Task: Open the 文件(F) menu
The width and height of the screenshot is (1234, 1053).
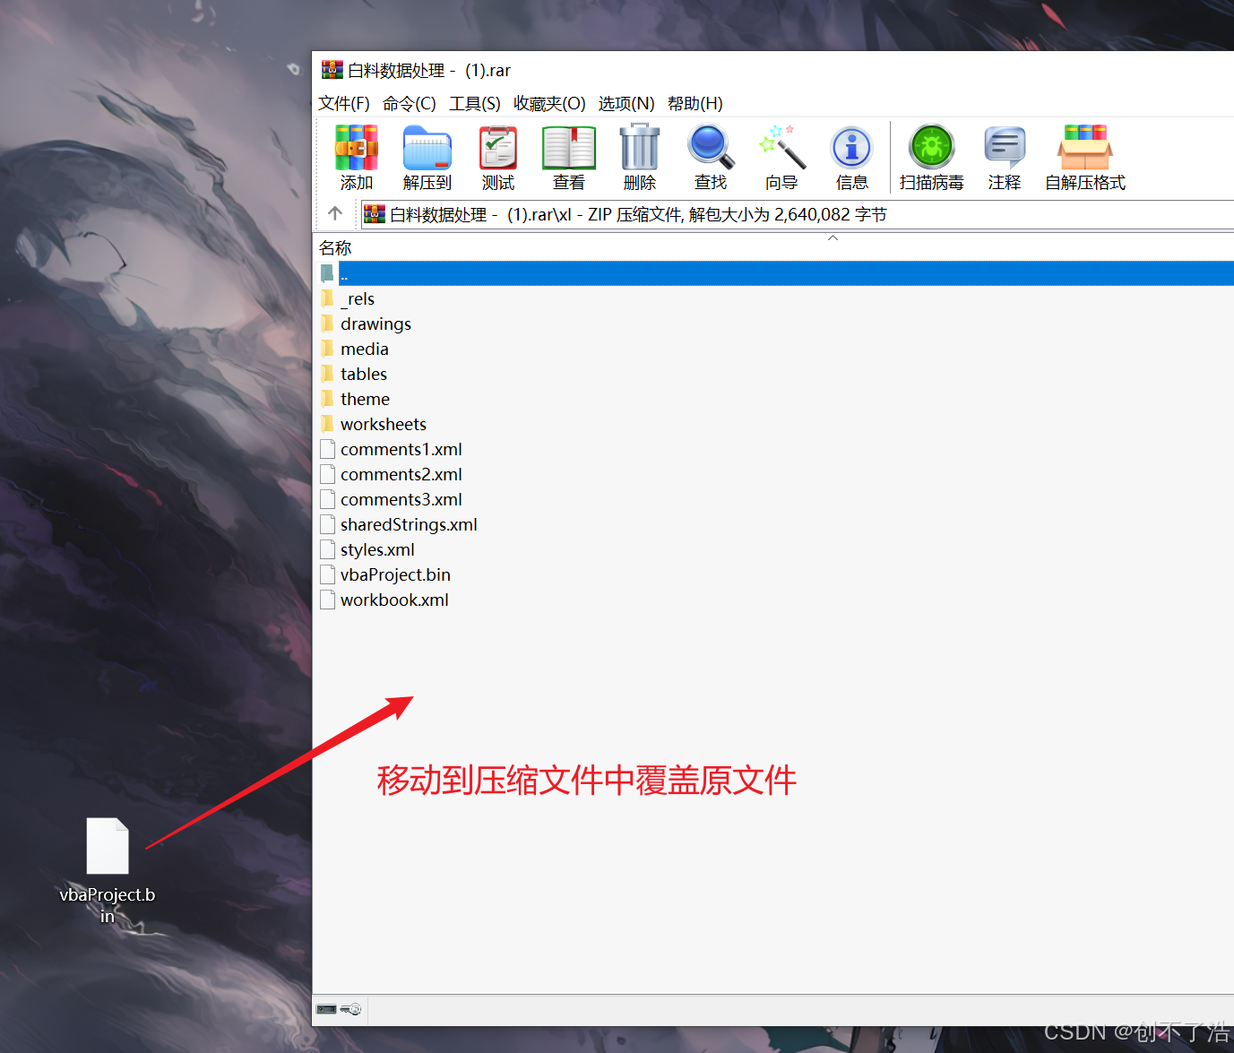Action: (x=344, y=103)
